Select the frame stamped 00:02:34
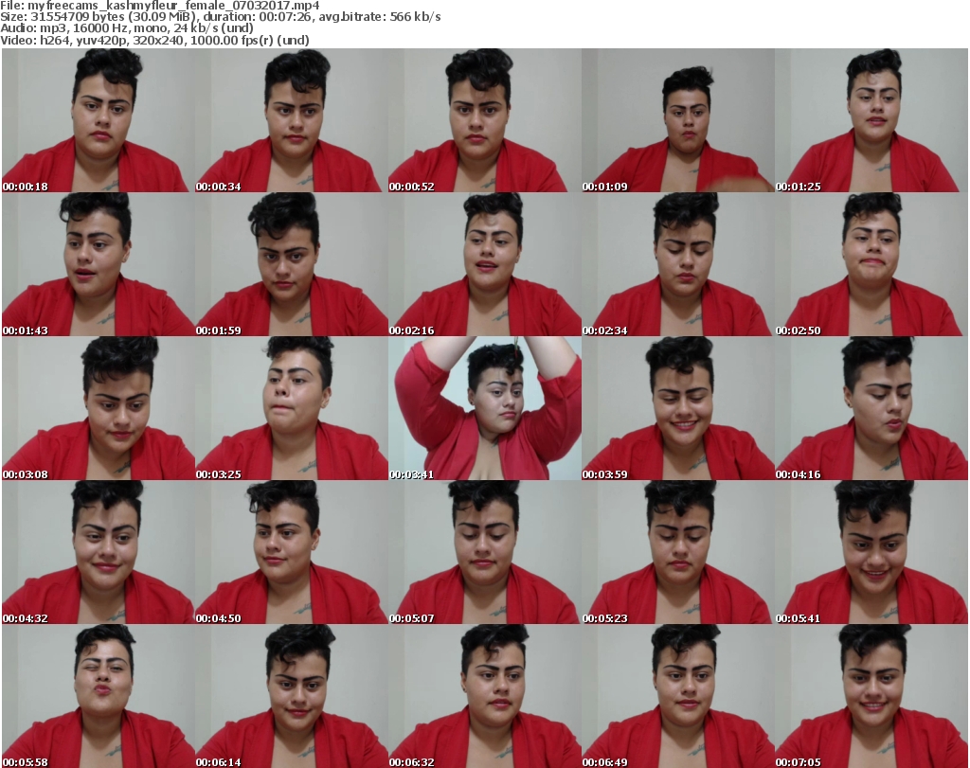The width and height of the screenshot is (970, 768). [x=678, y=264]
